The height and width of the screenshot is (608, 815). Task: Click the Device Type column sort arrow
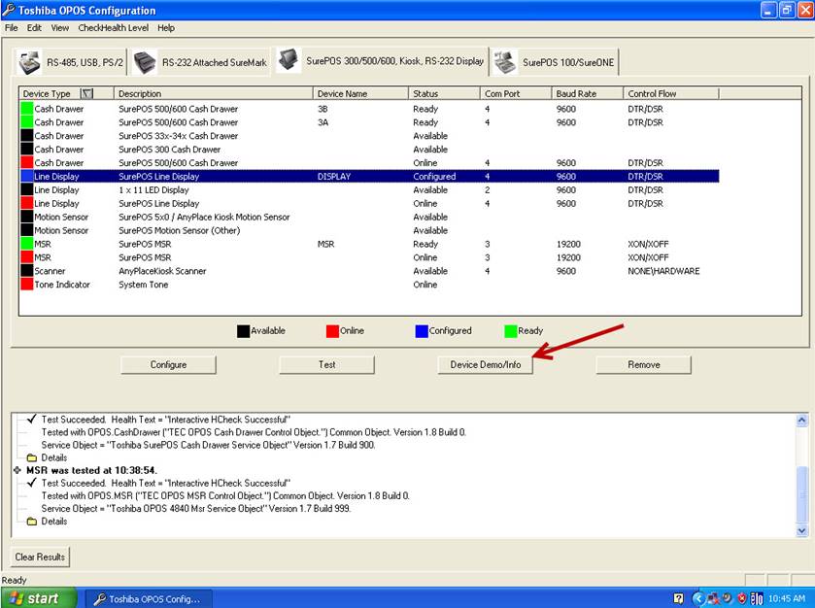coord(86,94)
